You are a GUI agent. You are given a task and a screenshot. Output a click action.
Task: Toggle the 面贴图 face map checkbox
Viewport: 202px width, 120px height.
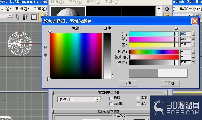(x=111, y=104)
